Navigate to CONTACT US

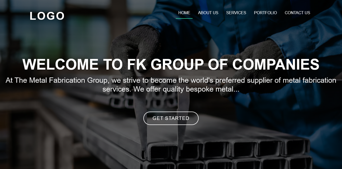297,13
